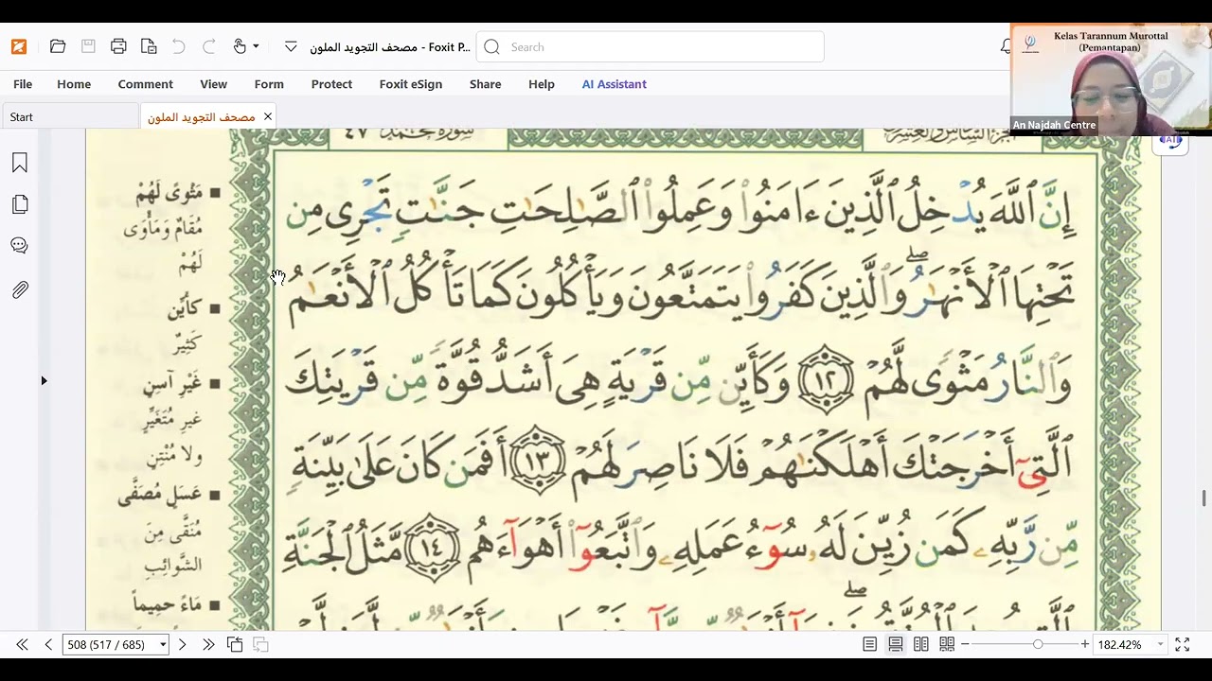Click the Foxit application logo icon
The height and width of the screenshot is (681, 1212).
point(19,46)
